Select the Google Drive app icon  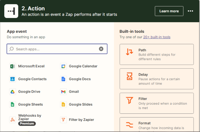(x=13, y=92)
